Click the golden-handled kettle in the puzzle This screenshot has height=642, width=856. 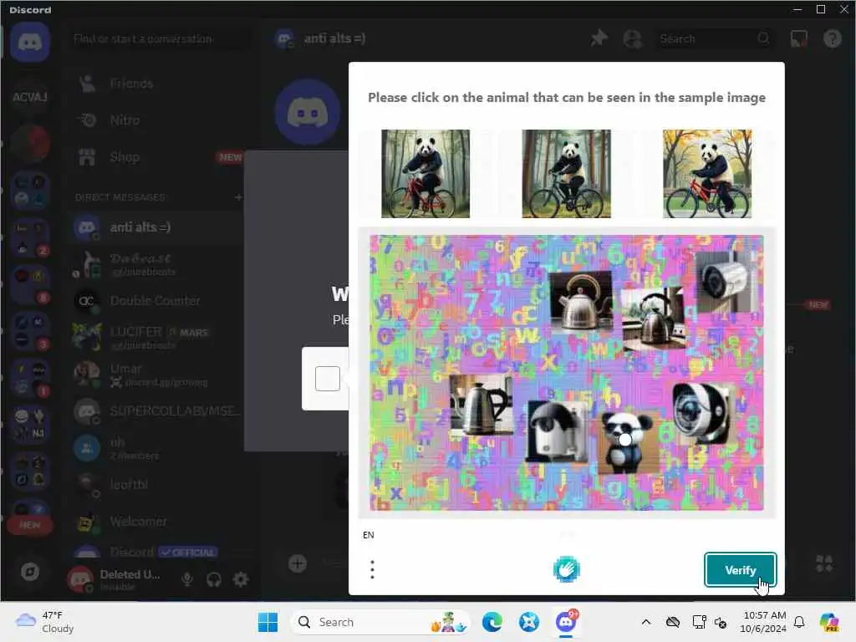[582, 301]
